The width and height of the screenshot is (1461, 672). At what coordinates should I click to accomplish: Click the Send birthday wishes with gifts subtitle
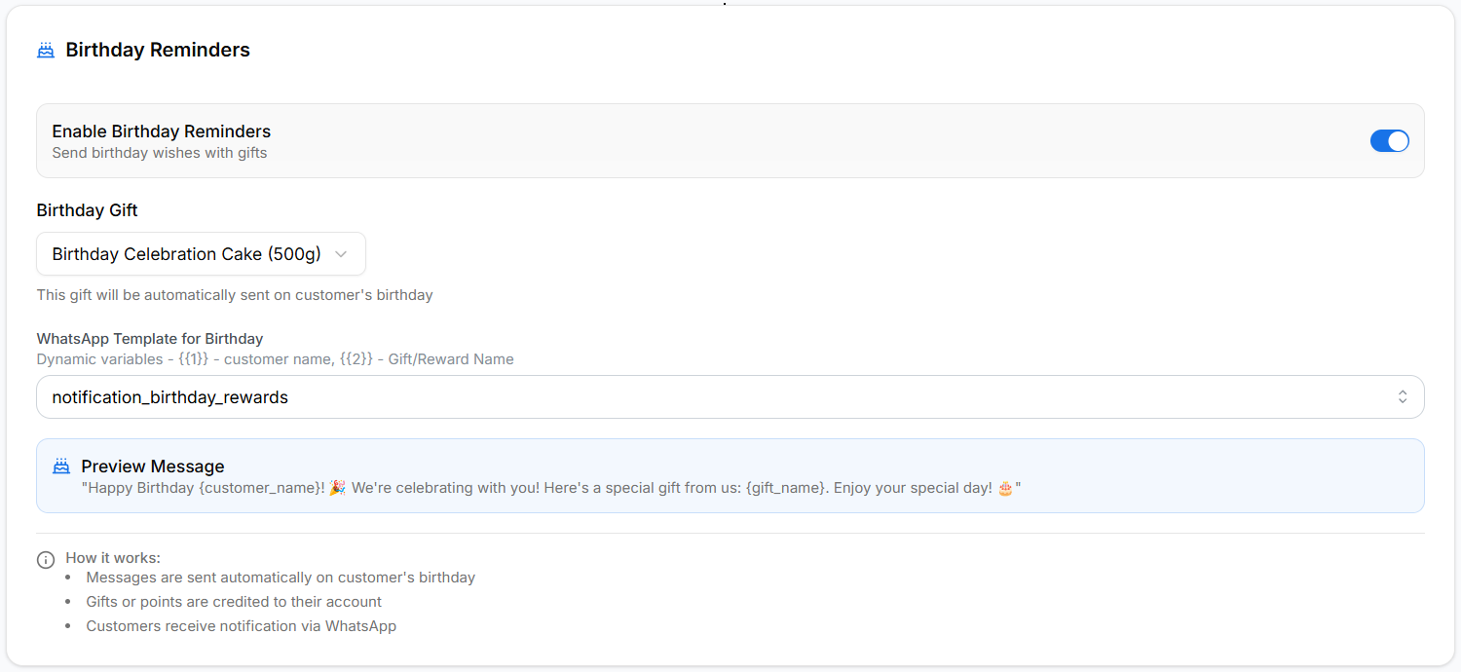160,153
